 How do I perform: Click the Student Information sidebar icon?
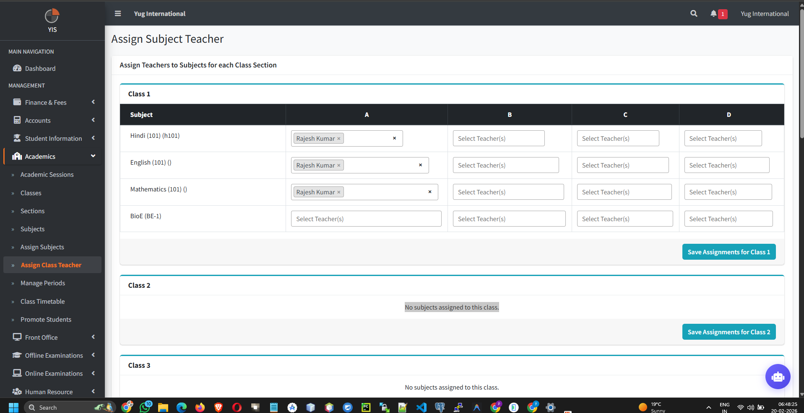(x=17, y=138)
